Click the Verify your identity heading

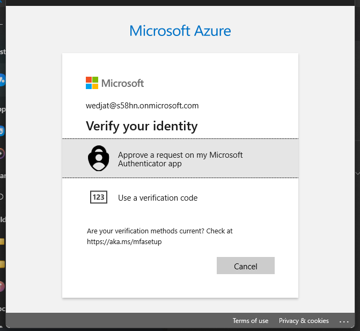[142, 126]
